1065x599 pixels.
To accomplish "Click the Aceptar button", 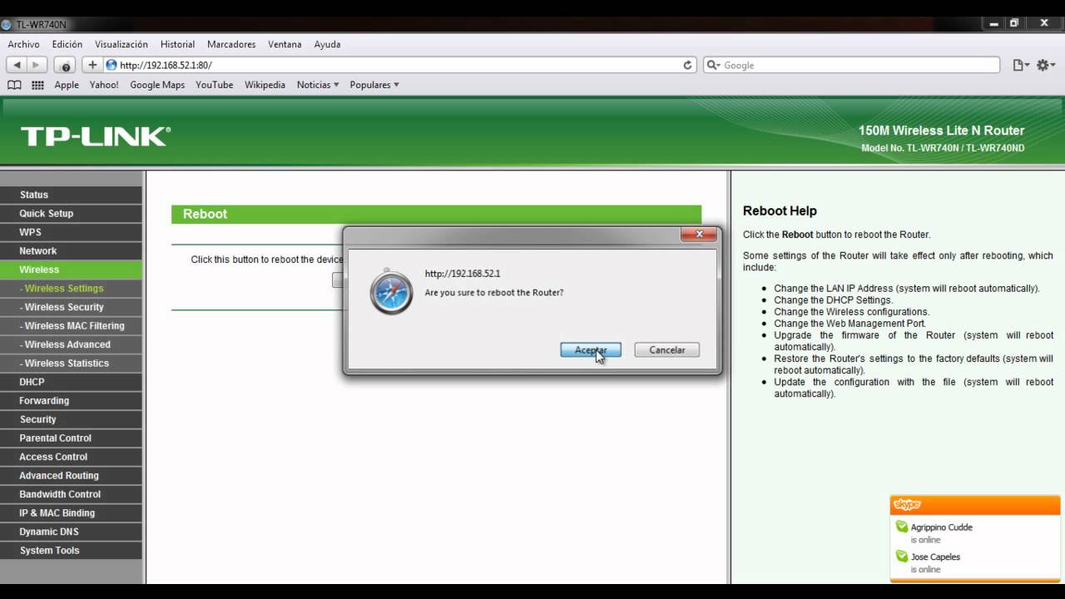I will coord(591,350).
